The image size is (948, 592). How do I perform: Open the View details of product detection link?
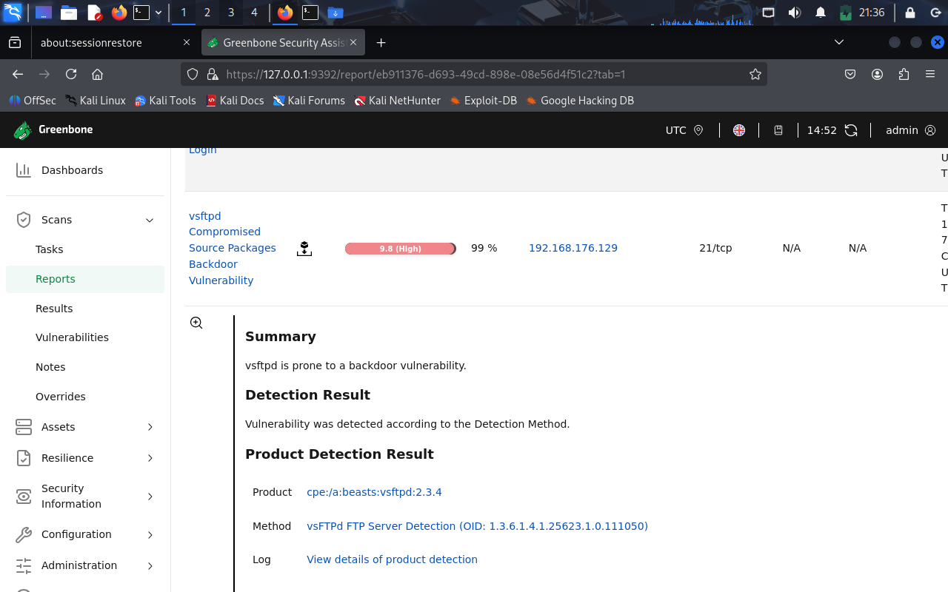tap(392, 559)
